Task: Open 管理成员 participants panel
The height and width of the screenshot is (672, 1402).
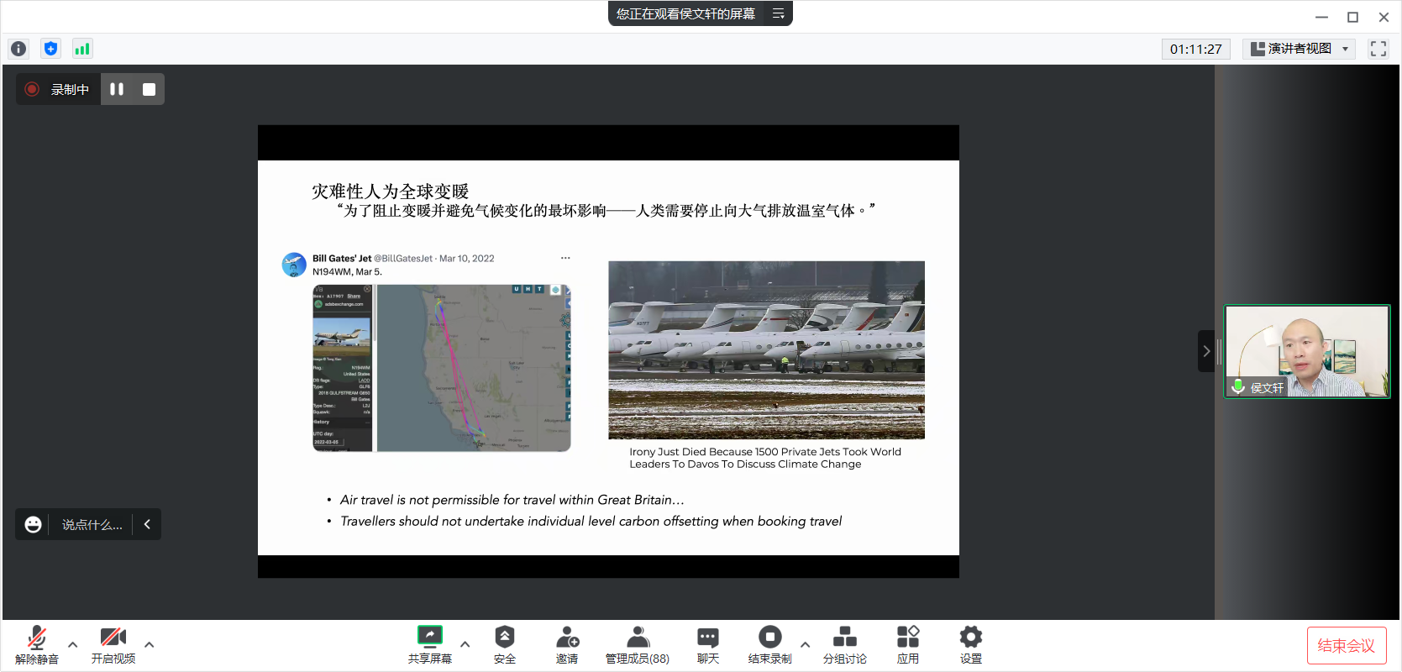Action: [x=637, y=644]
